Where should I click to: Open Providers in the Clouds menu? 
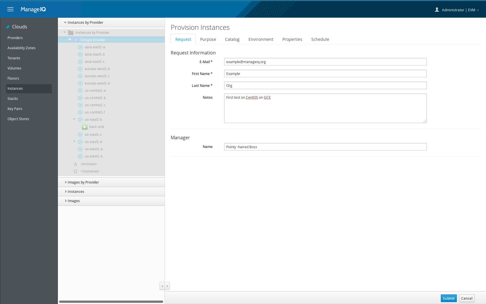point(29,38)
